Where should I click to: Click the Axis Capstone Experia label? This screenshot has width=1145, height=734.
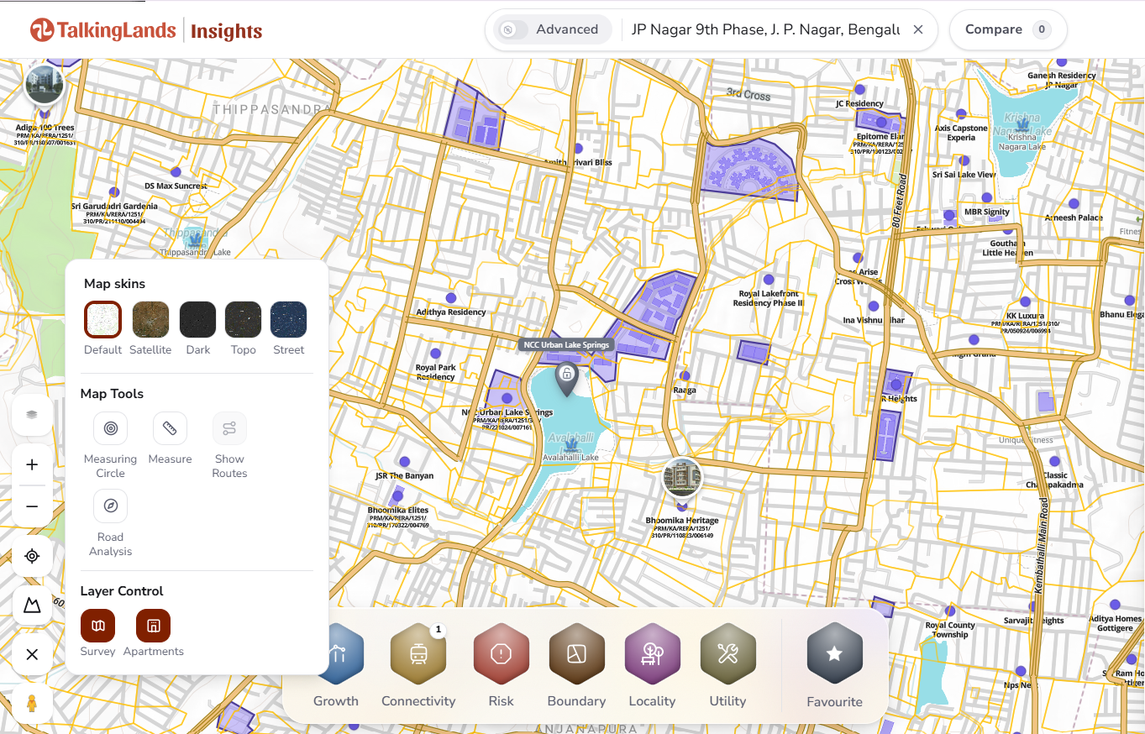pos(961,133)
